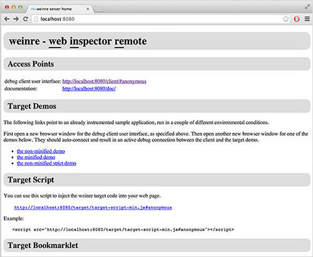This screenshot has height=257, width=313.
Task: Open the Chrome hamburger menu
Action: (307, 19)
